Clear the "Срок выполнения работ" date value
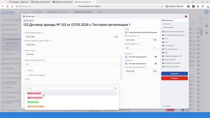 115,37
